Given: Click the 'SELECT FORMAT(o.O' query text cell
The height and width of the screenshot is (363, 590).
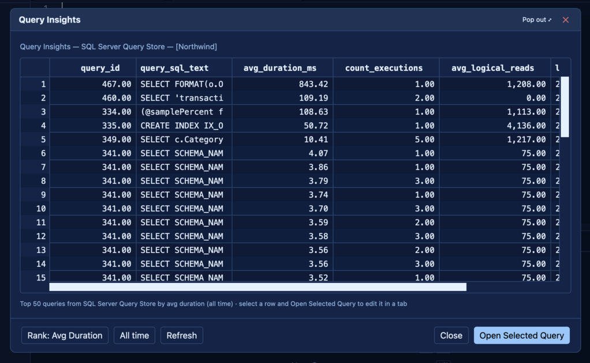Looking at the screenshot, I should tap(184, 84).
